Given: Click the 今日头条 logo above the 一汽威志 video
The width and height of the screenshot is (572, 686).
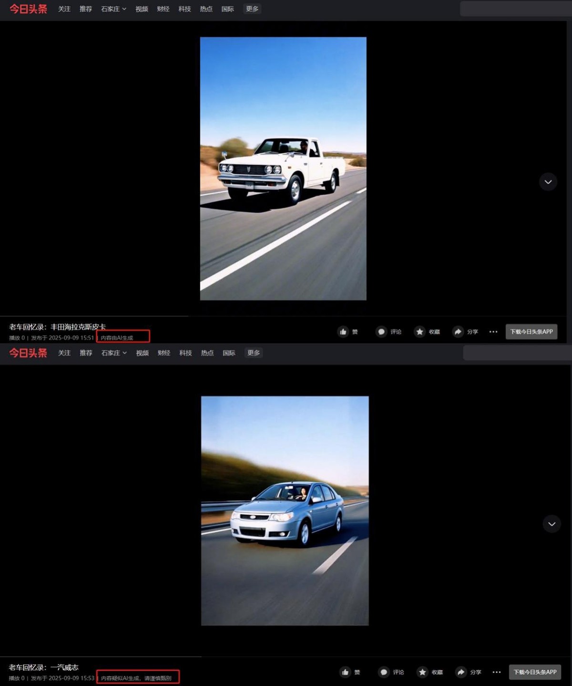Looking at the screenshot, I should pyautogui.click(x=29, y=353).
